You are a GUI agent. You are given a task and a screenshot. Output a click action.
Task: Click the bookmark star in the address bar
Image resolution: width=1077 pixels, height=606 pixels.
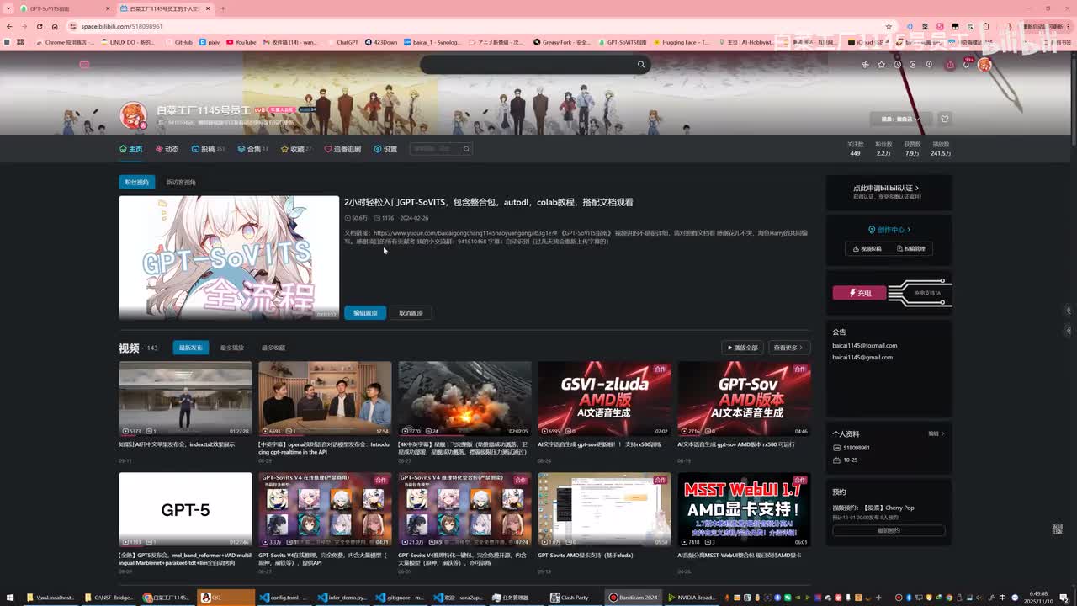[x=889, y=26]
